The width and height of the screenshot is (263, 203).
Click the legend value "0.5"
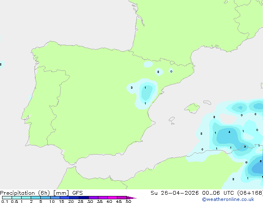(x=15, y=201)
